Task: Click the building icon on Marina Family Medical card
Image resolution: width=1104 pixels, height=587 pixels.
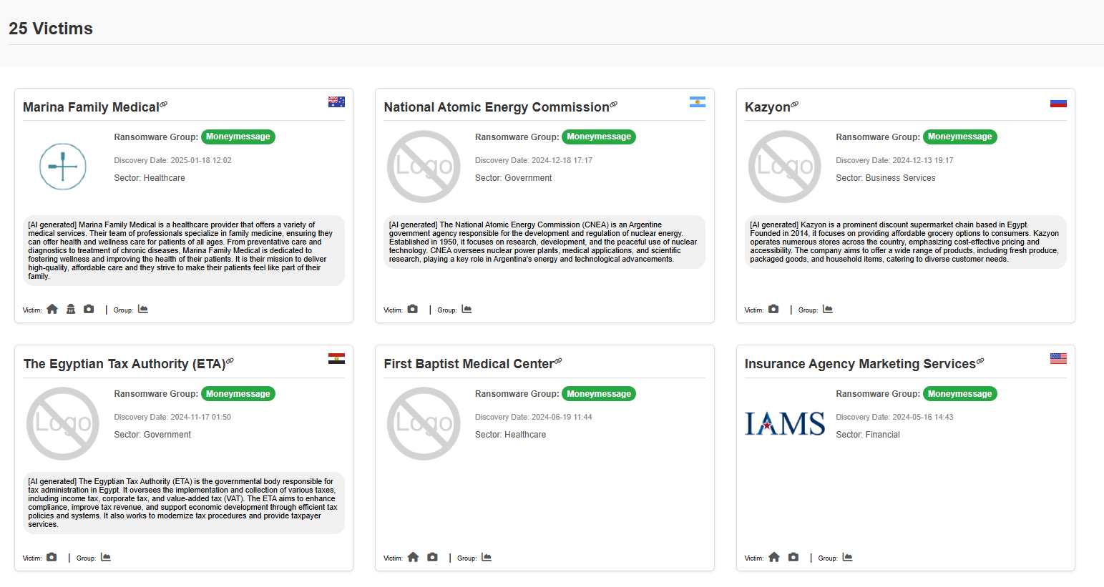Action: (71, 309)
